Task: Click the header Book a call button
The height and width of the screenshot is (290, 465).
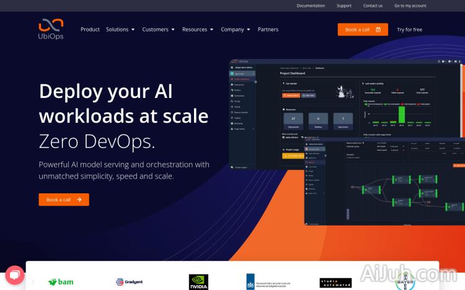Action: coord(363,29)
